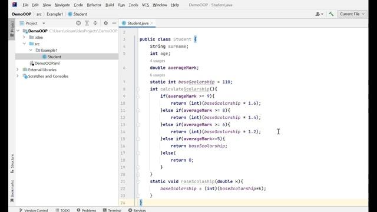Screen dimensions: 377x212
Task: Open the Window menu
Action: click(160, 5)
